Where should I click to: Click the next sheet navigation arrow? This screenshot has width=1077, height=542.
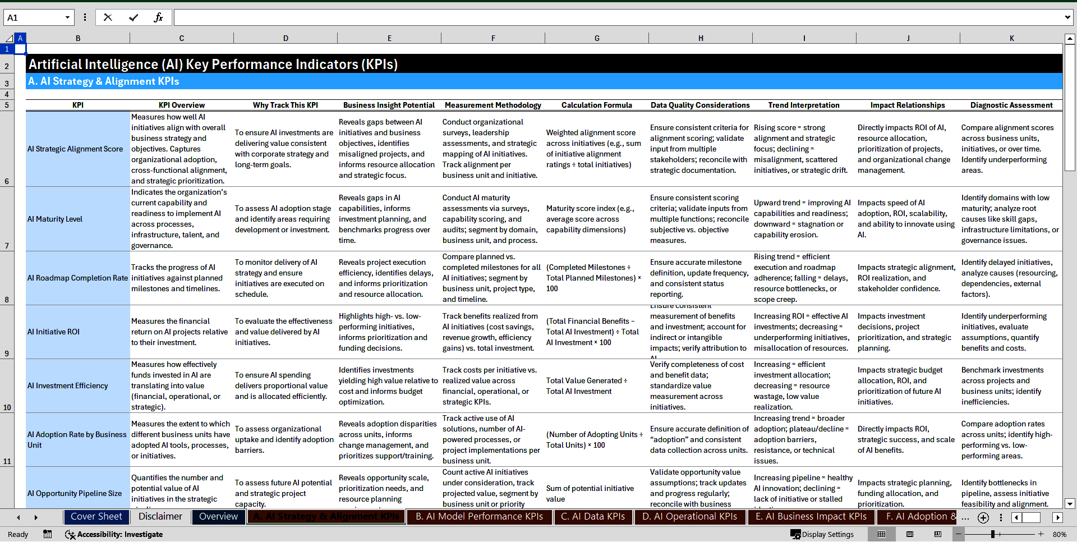35,517
